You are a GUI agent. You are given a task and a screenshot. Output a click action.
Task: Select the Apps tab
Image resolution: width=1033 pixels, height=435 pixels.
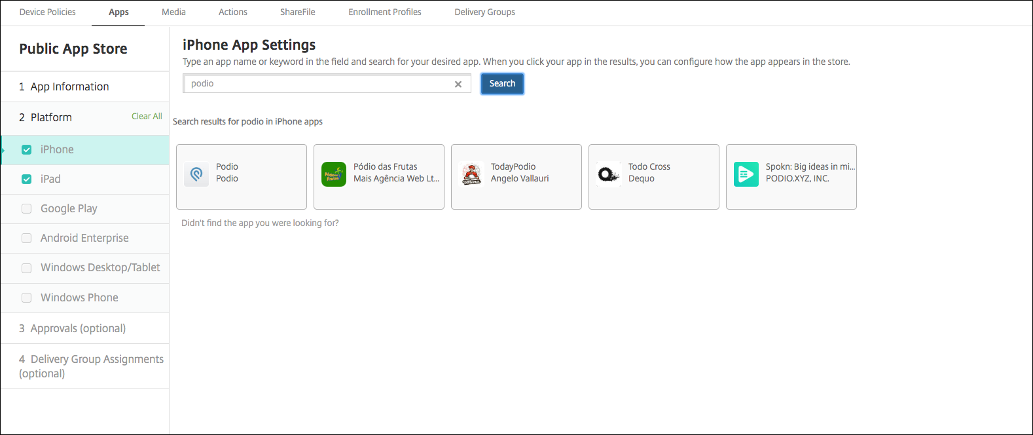(x=118, y=12)
